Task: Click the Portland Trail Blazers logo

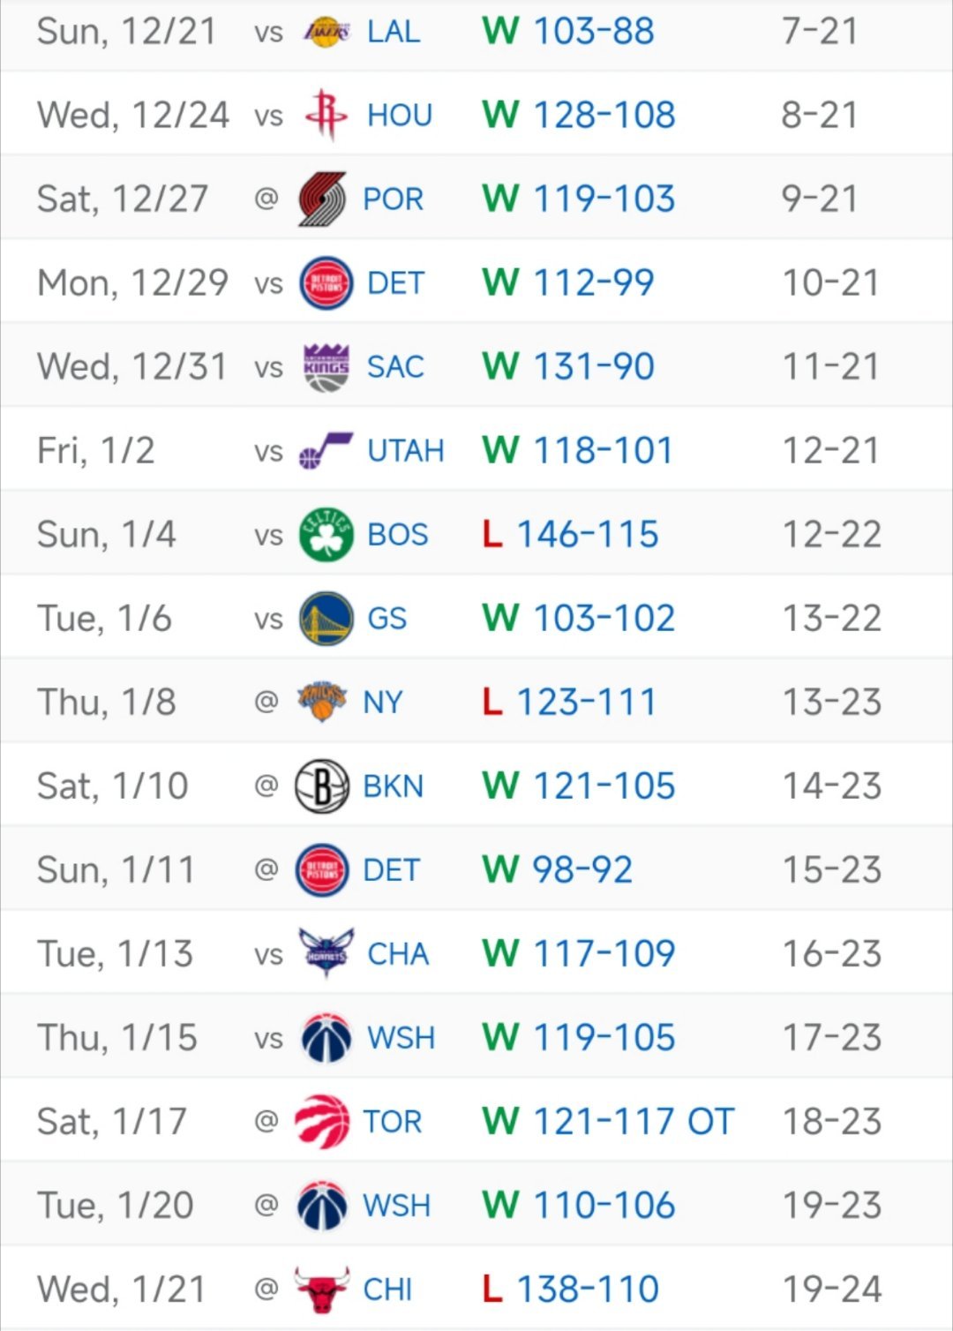Action: (x=321, y=199)
